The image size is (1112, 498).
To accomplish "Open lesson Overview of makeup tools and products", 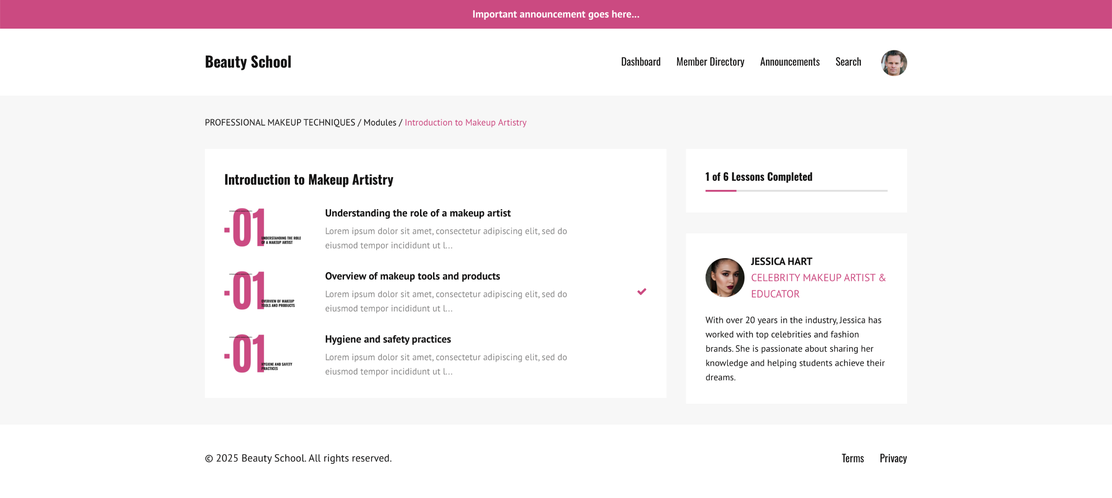I will (x=412, y=276).
